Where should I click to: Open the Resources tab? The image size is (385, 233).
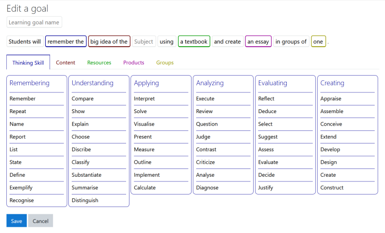click(x=99, y=63)
